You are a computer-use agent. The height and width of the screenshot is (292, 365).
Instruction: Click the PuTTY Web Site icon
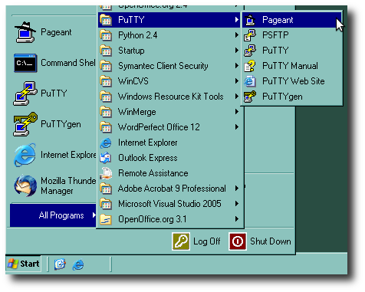[250, 81]
